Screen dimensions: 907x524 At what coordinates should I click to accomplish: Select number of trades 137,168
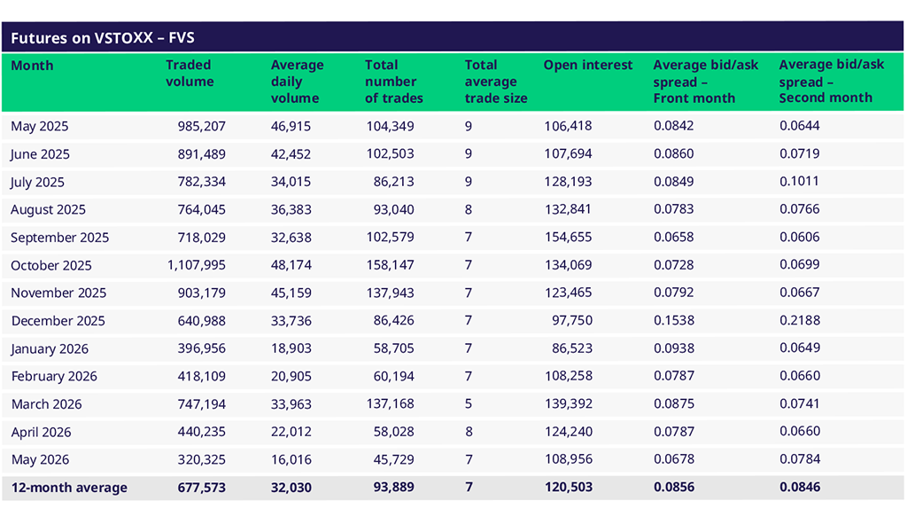coord(390,404)
